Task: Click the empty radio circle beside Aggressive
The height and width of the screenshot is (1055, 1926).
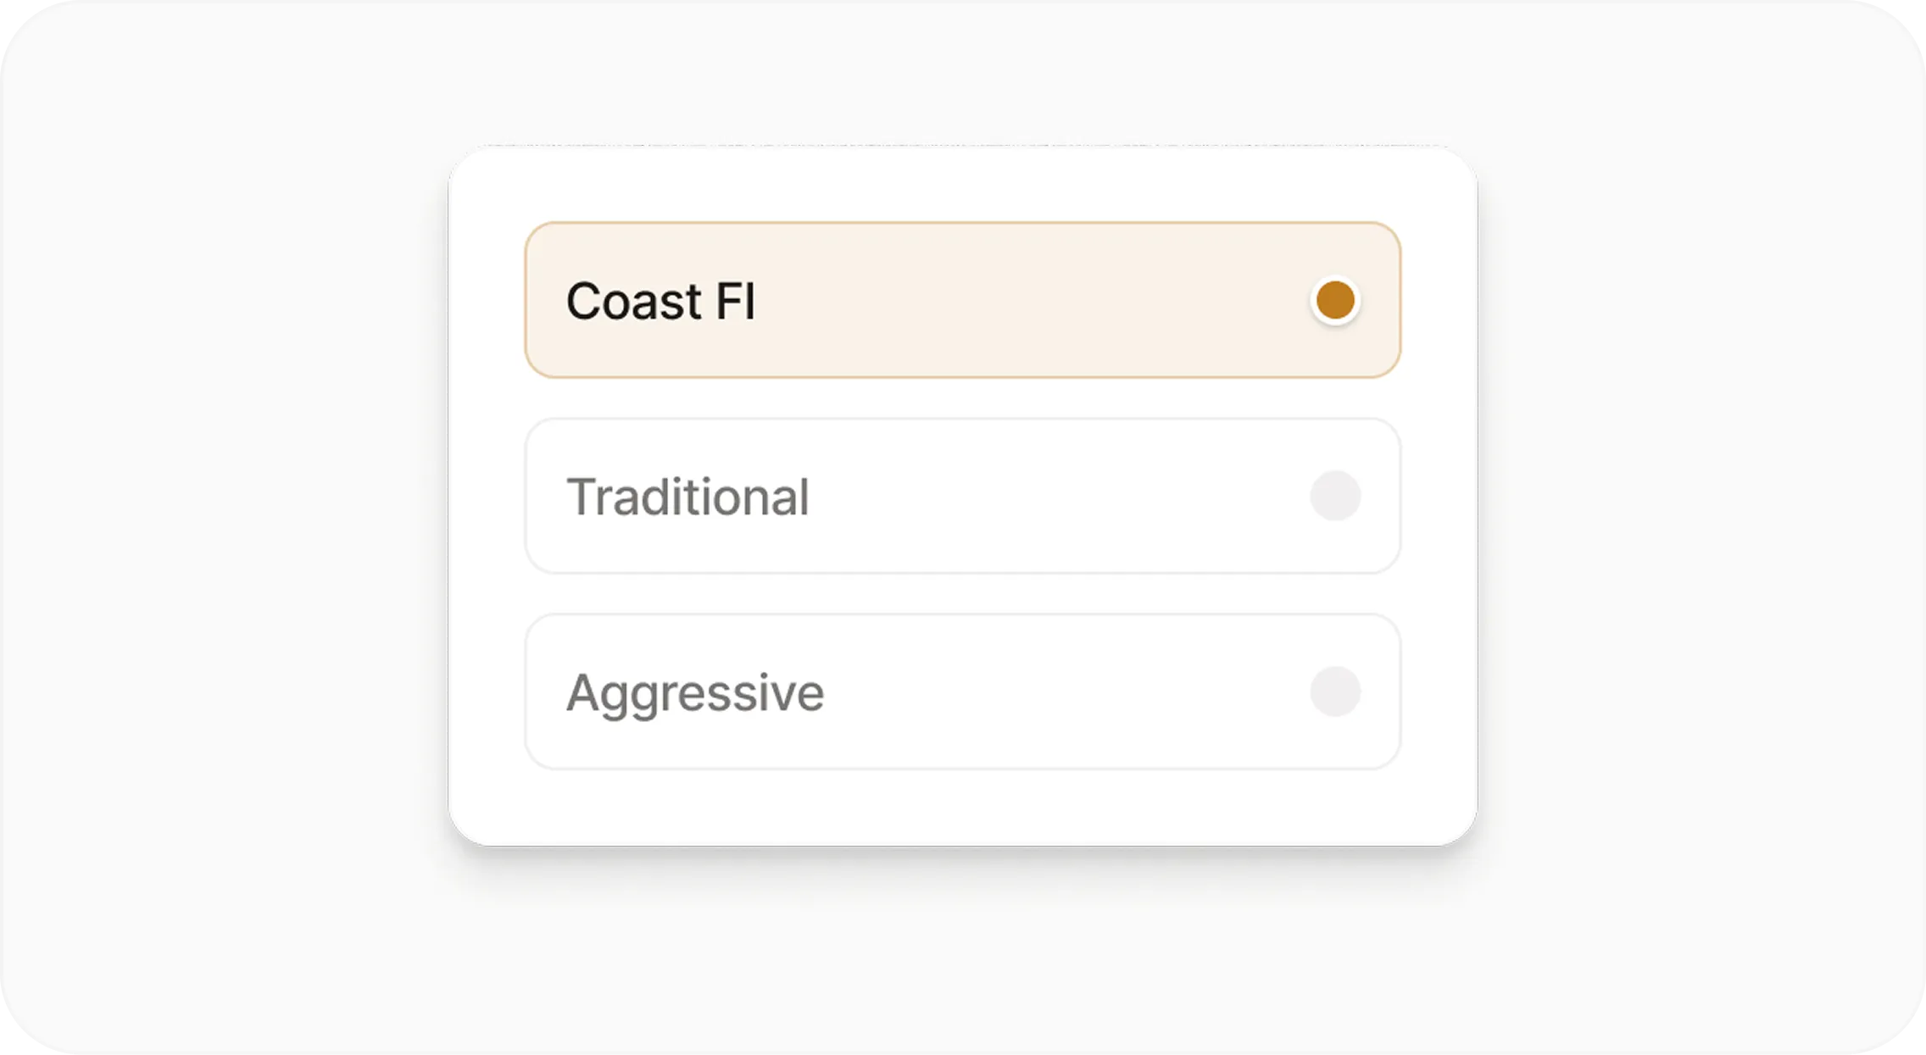Action: coord(1337,691)
